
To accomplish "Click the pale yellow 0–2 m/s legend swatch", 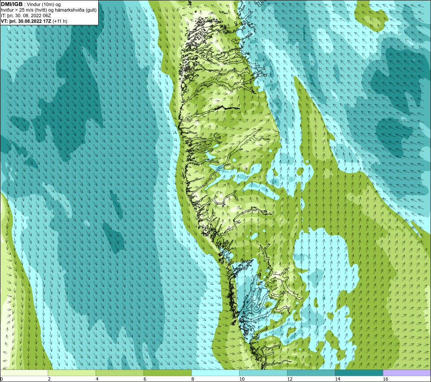I will pyautogui.click(x=24, y=373).
